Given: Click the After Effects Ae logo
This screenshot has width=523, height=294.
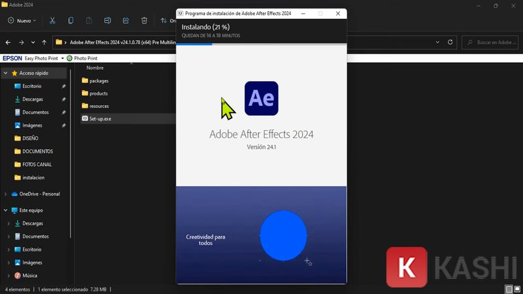Looking at the screenshot, I should click(x=261, y=99).
